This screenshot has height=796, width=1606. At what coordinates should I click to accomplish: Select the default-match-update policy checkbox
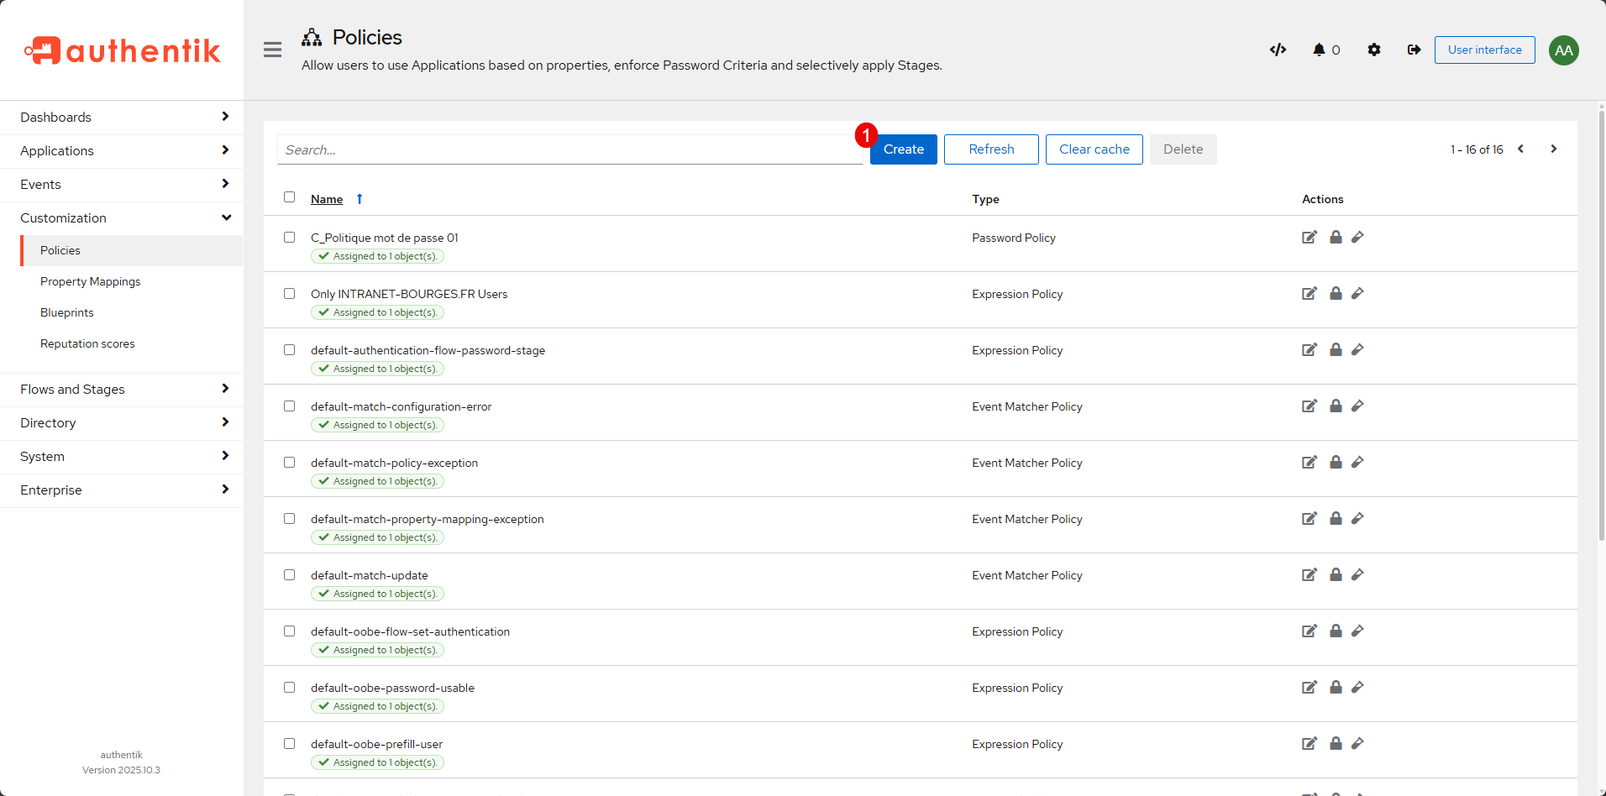click(290, 575)
